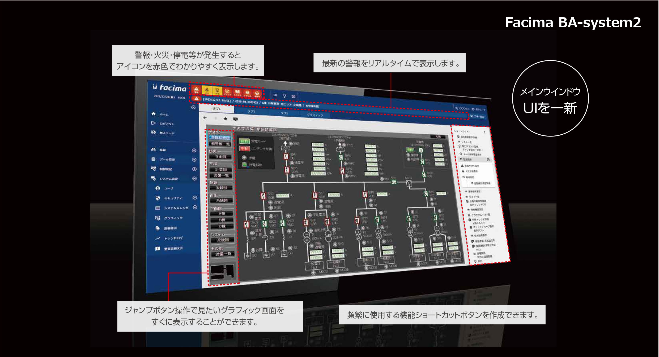The image size is (659, 357).
Task: Collapse the shortcut folder with minus circle
Action: coord(488,160)
